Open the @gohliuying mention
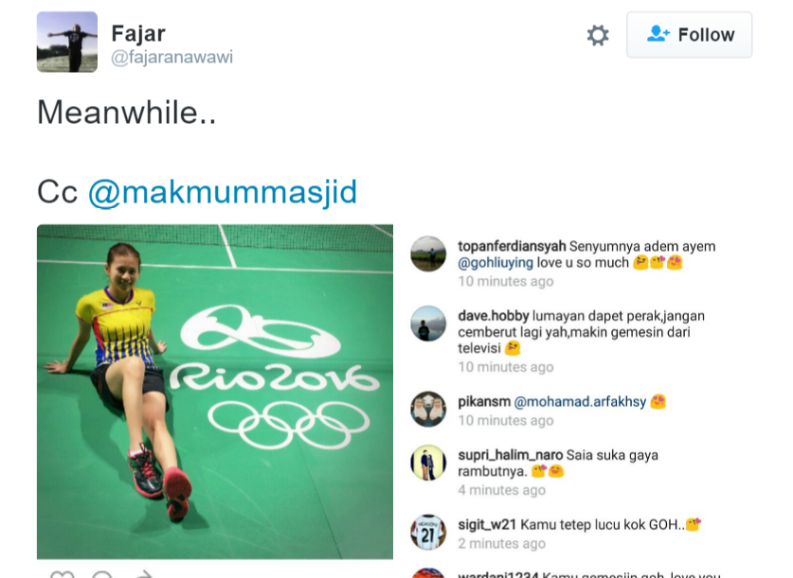 click(x=496, y=263)
